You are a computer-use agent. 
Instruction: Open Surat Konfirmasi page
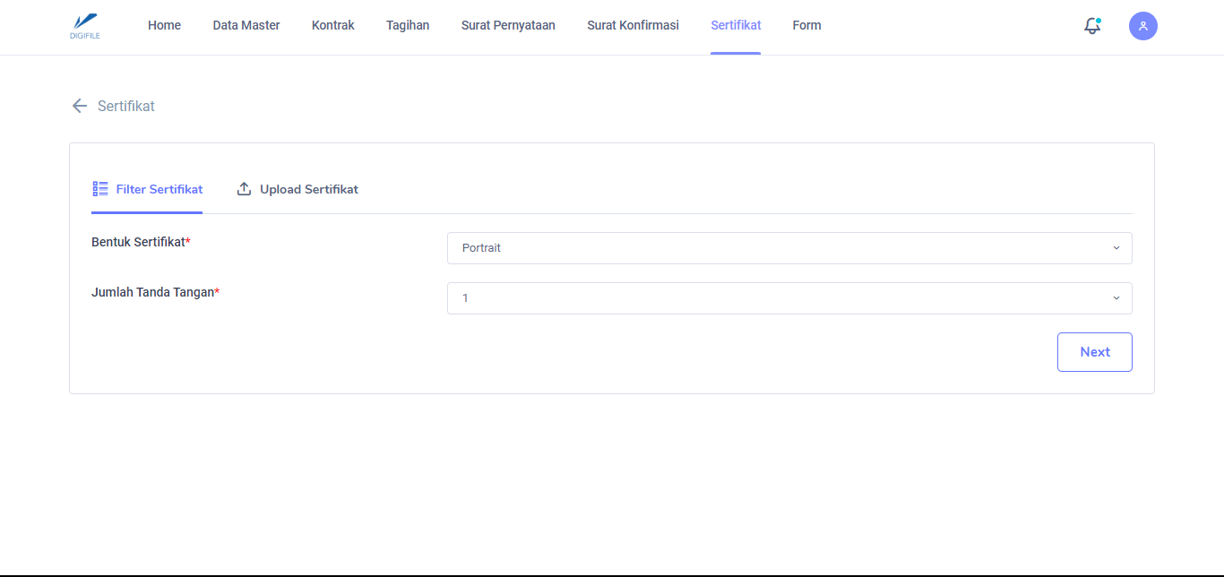click(633, 25)
